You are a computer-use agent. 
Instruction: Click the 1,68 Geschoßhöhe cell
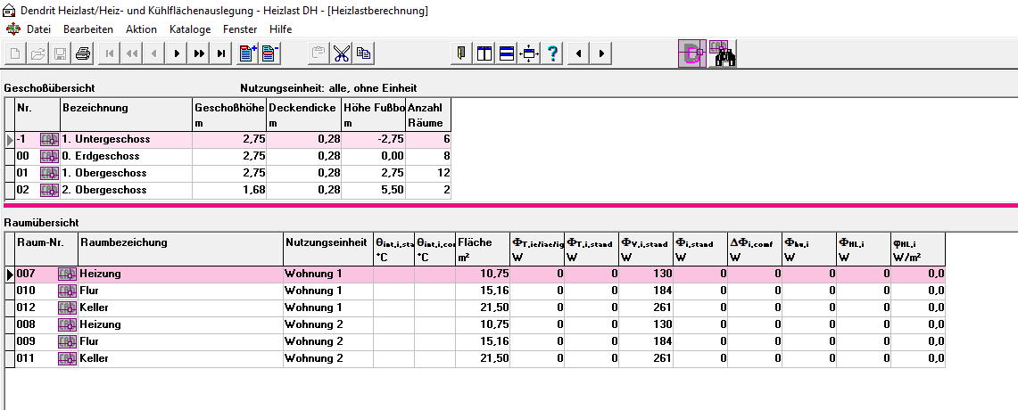tap(230, 190)
